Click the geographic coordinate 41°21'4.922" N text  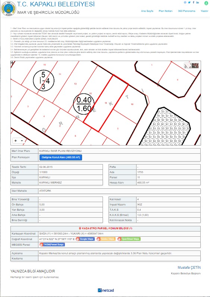coord(57,239)
